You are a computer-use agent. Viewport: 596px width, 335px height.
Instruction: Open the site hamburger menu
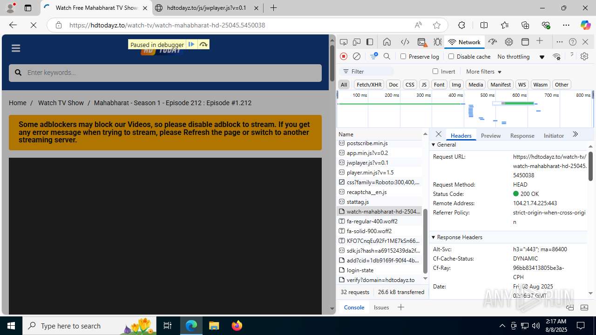click(x=16, y=48)
